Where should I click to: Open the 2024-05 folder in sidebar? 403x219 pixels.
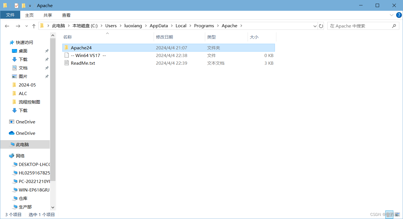click(x=27, y=85)
